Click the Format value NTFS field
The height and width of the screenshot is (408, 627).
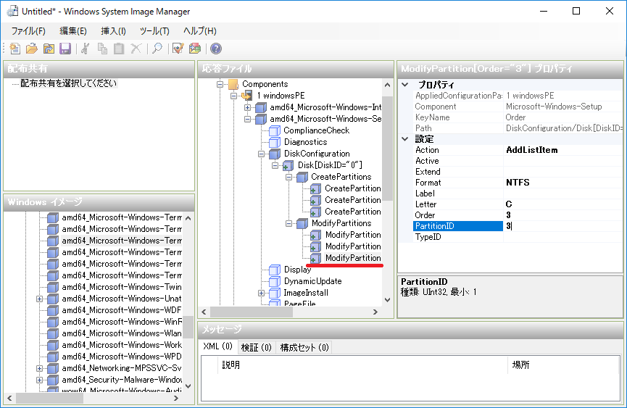562,183
